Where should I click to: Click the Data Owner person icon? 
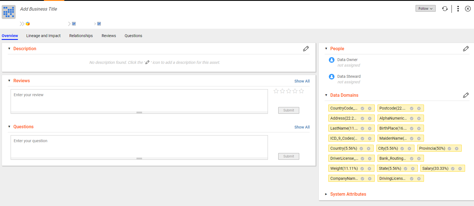tap(332, 60)
